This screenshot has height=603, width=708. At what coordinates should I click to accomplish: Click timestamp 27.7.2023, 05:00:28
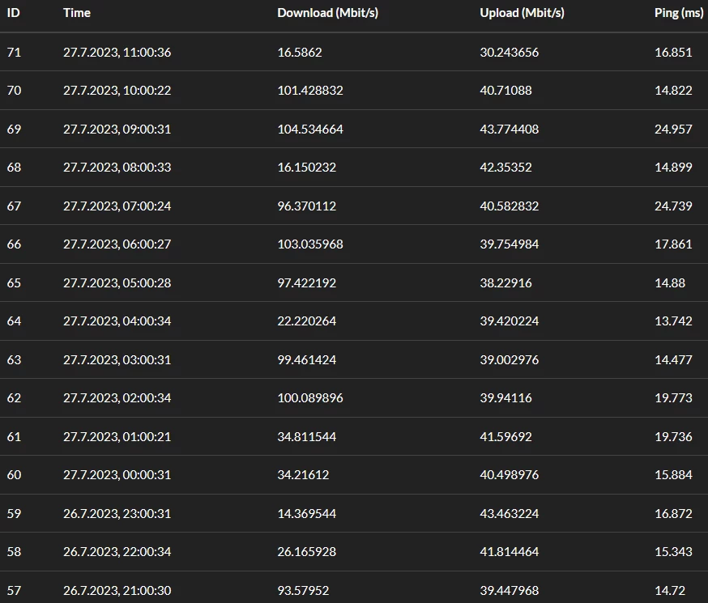117,283
